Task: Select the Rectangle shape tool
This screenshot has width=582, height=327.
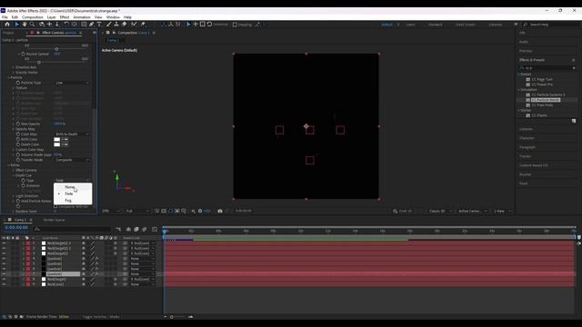Action: point(84,25)
